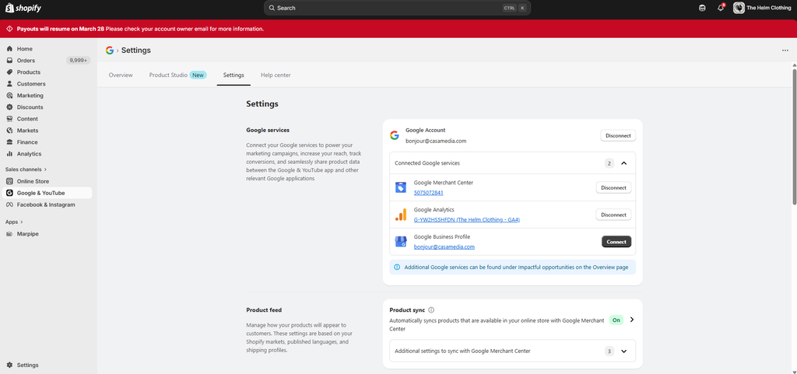Click the payouts alert diamond icon

[x=9, y=29]
